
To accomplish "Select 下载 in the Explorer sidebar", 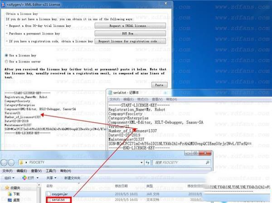I will 16,194.
